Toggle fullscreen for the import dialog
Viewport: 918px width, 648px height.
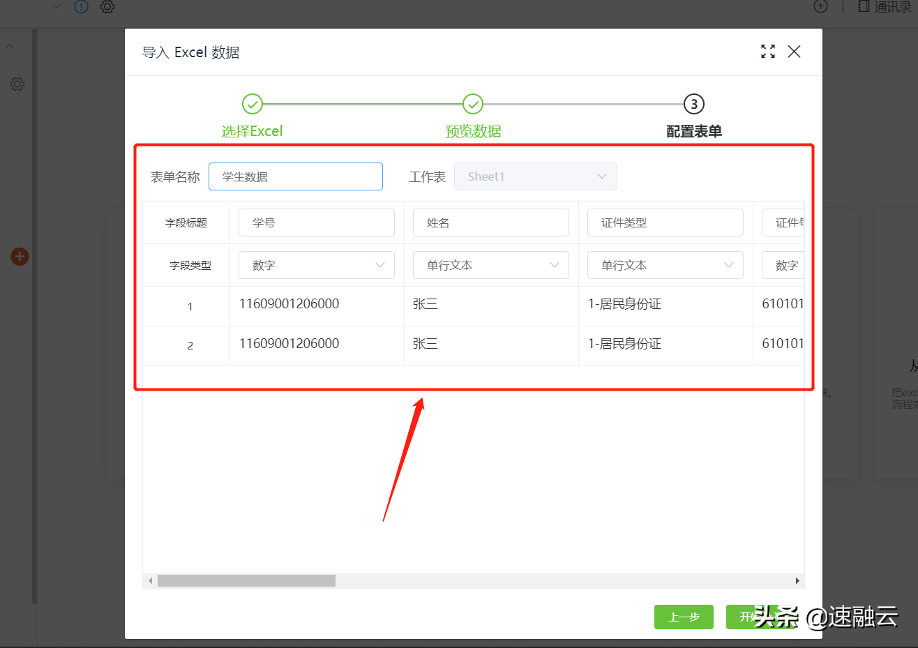(x=768, y=52)
